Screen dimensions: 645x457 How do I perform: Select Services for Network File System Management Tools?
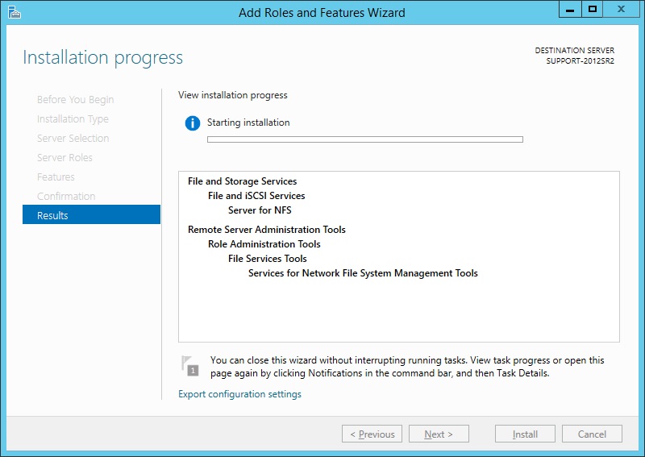pos(363,273)
